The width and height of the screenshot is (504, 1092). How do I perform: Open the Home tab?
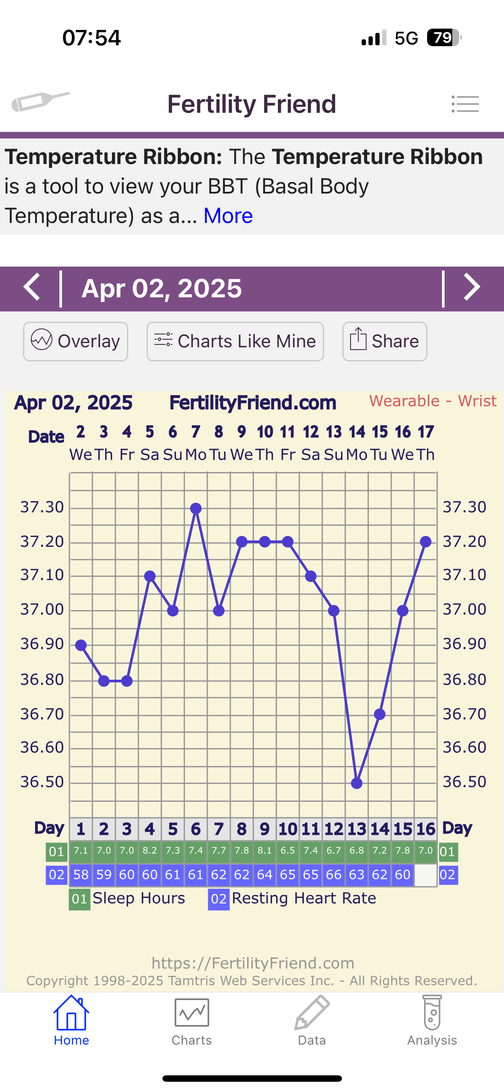click(71, 1021)
